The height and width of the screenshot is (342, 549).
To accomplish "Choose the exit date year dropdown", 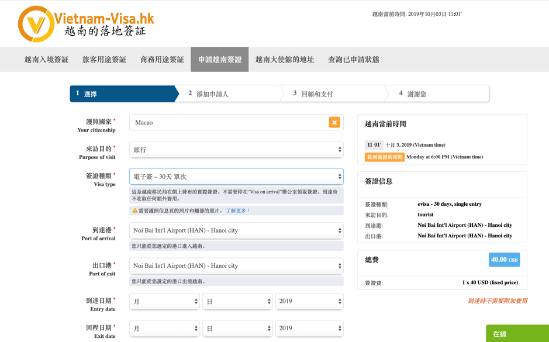I will point(309,329).
